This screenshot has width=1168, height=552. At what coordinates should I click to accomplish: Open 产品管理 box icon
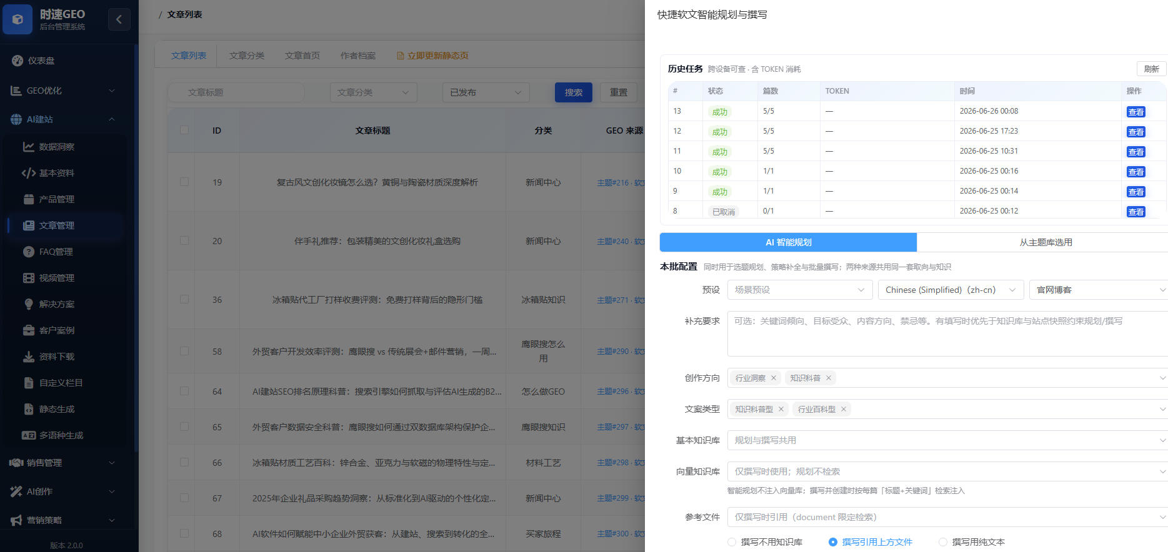click(x=29, y=199)
